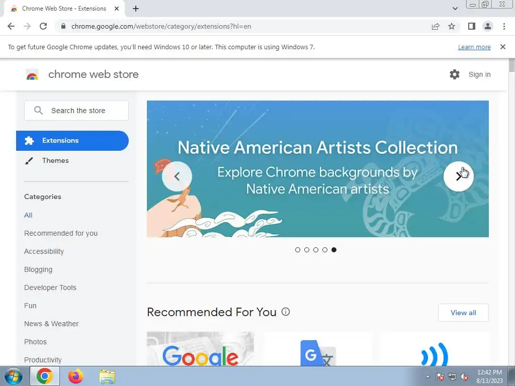Select the All category
This screenshot has height=386, width=515.
pos(28,215)
